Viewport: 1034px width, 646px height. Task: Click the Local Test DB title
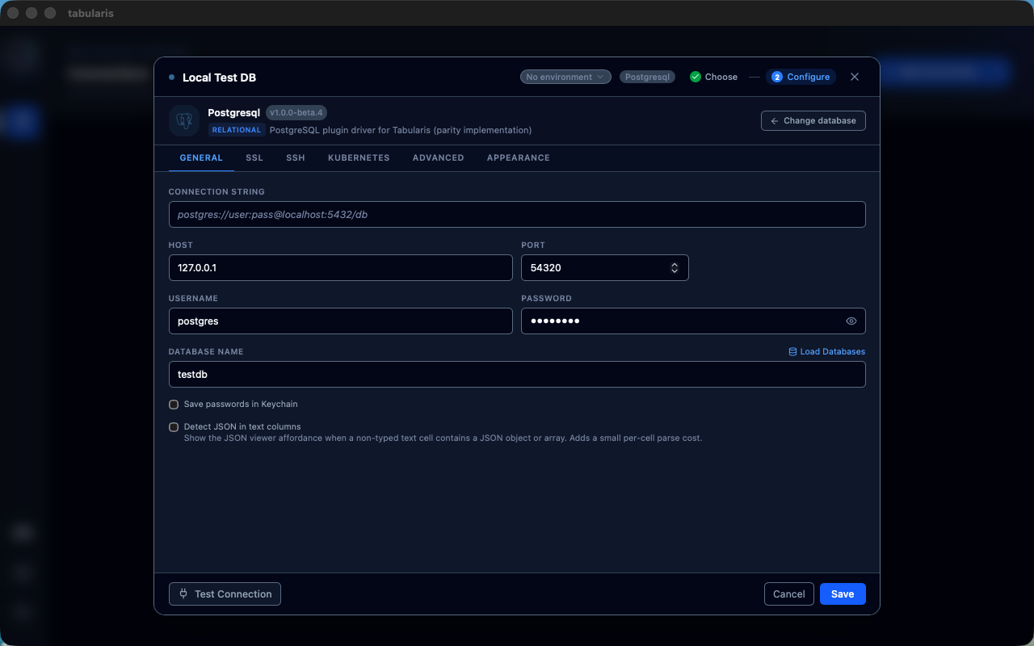pos(219,78)
